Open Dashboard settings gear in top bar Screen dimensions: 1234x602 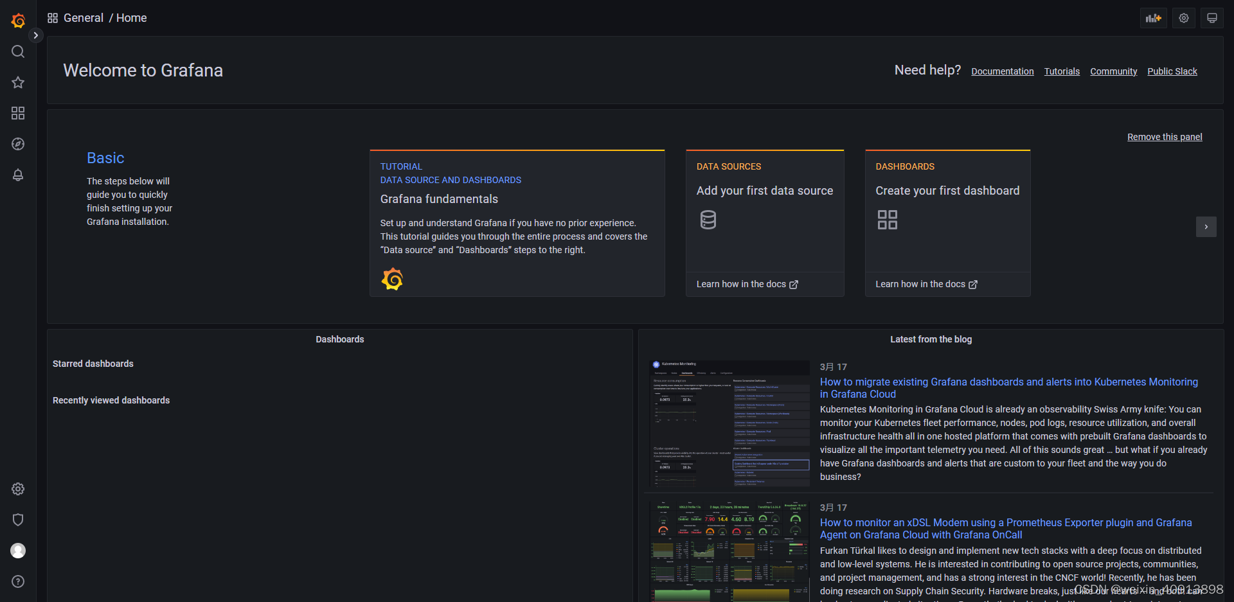tap(1184, 18)
